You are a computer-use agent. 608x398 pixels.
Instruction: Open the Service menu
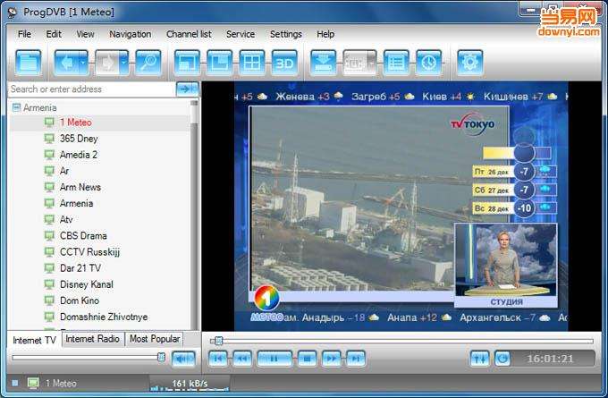241,34
